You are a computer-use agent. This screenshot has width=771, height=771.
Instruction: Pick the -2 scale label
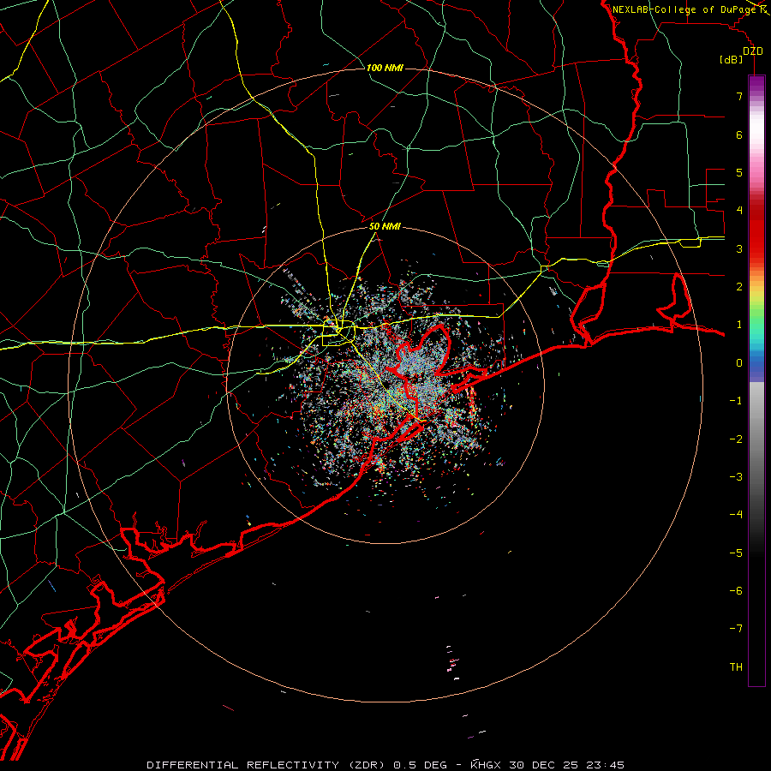[x=736, y=439]
